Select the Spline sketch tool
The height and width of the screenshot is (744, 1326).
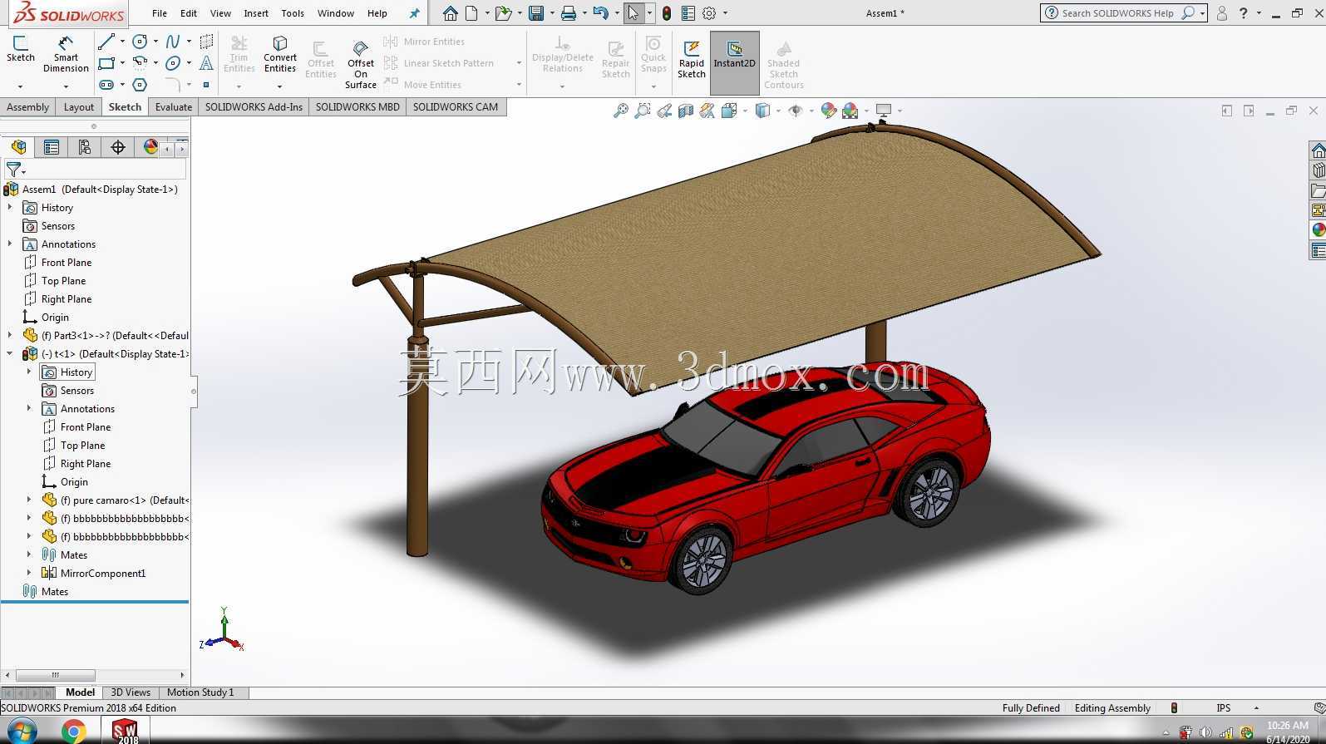(173, 42)
